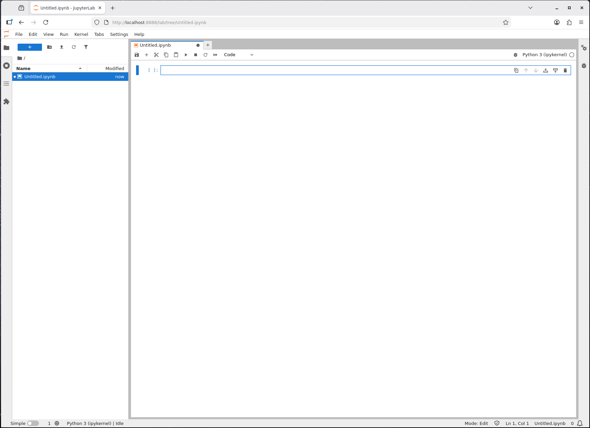The width and height of the screenshot is (590, 428).
Task: Go to root folder in breadcrumb
Action: tap(20, 58)
